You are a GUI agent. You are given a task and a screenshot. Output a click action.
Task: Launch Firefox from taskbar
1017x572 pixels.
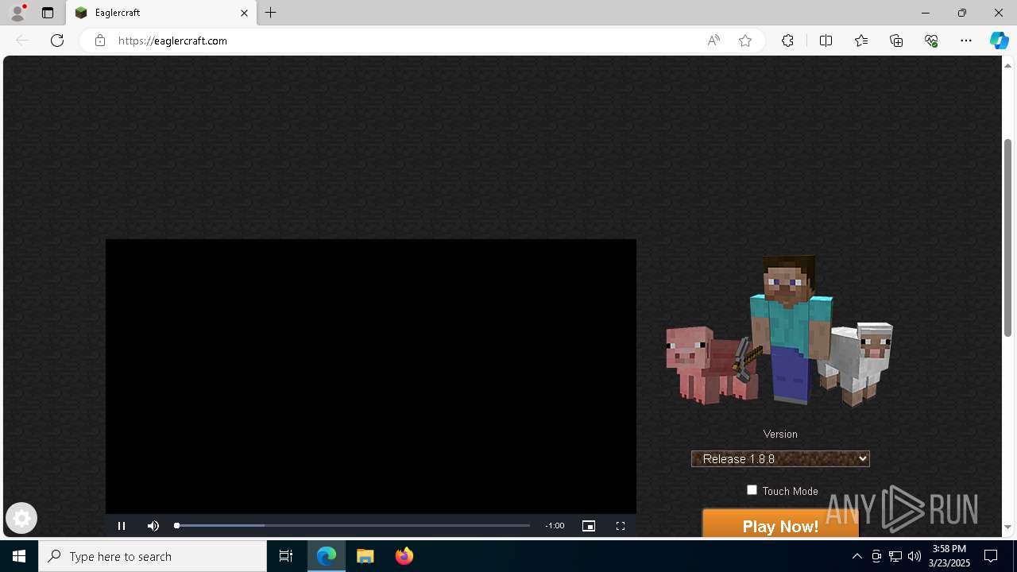click(404, 556)
